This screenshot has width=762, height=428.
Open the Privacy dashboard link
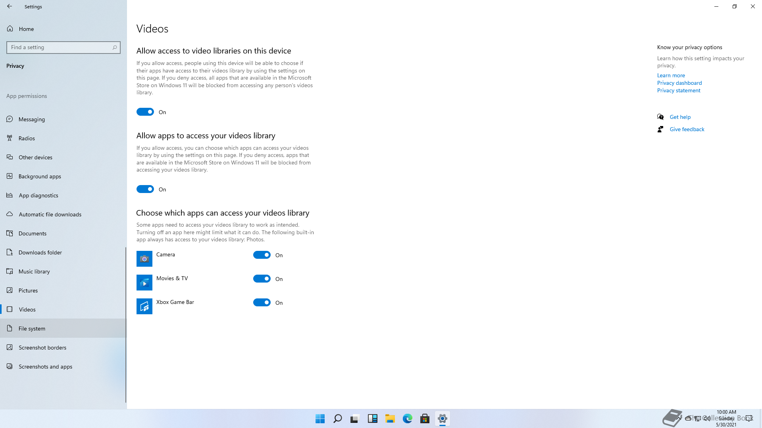[x=679, y=83]
